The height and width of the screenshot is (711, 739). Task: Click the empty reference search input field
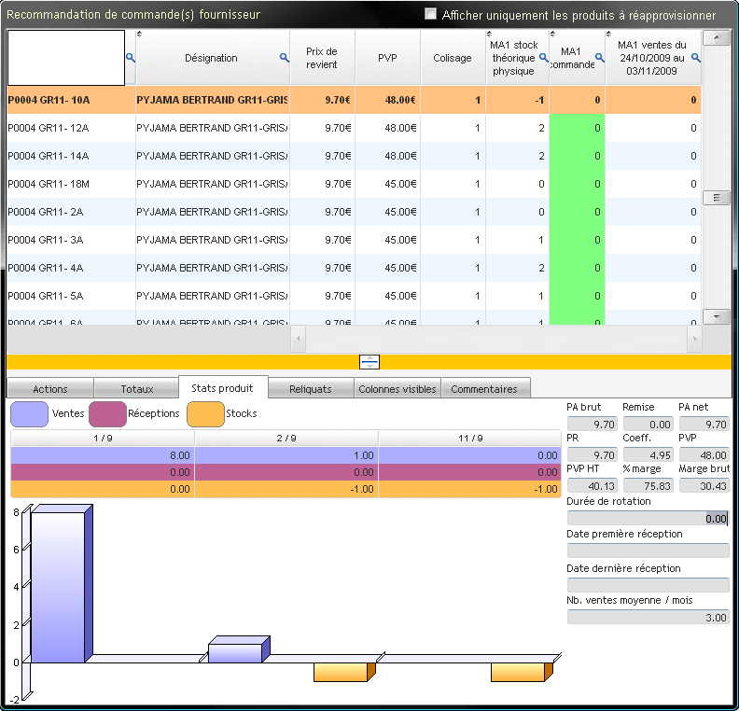tap(66, 58)
